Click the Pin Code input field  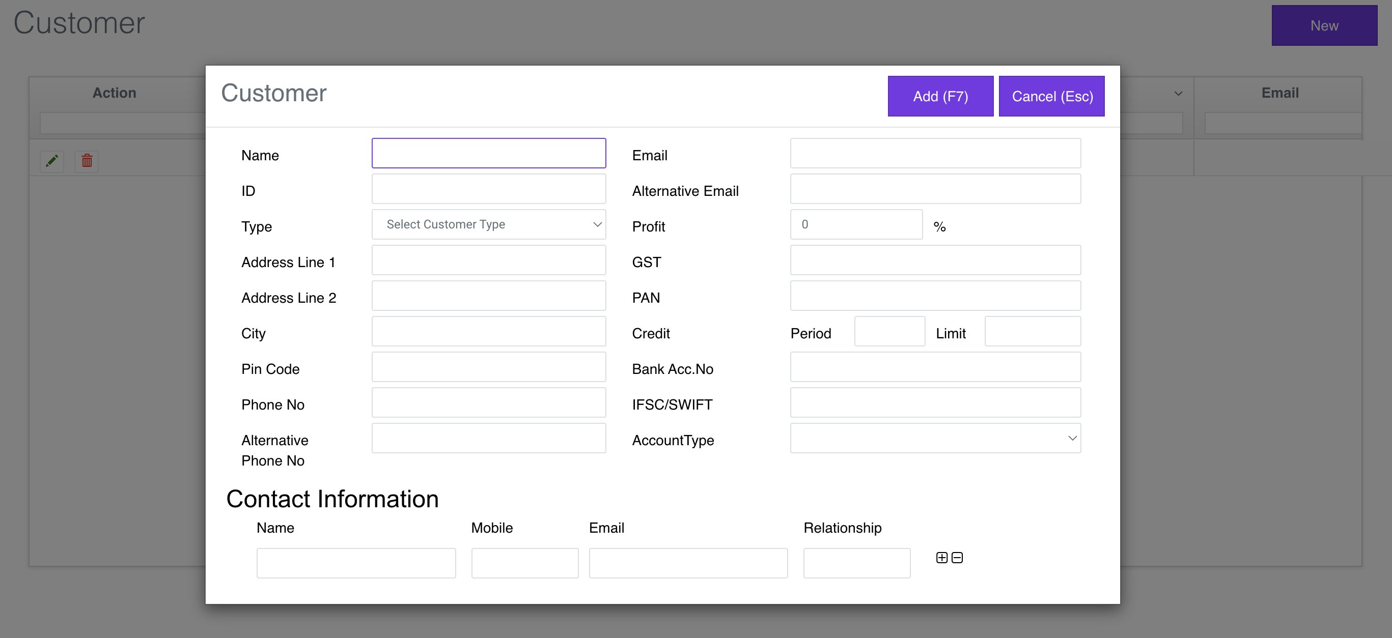pyautogui.click(x=488, y=367)
